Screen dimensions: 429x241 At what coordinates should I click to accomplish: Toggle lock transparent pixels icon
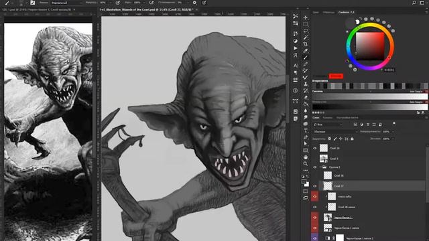coord(329,139)
